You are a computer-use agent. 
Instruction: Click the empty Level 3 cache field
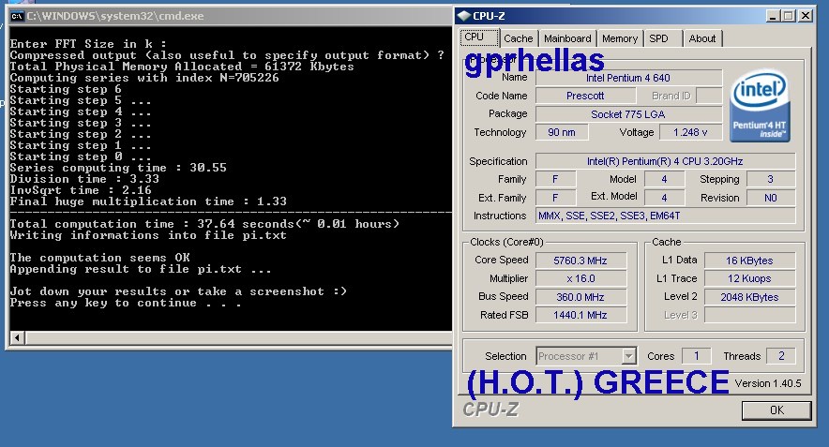(x=749, y=315)
